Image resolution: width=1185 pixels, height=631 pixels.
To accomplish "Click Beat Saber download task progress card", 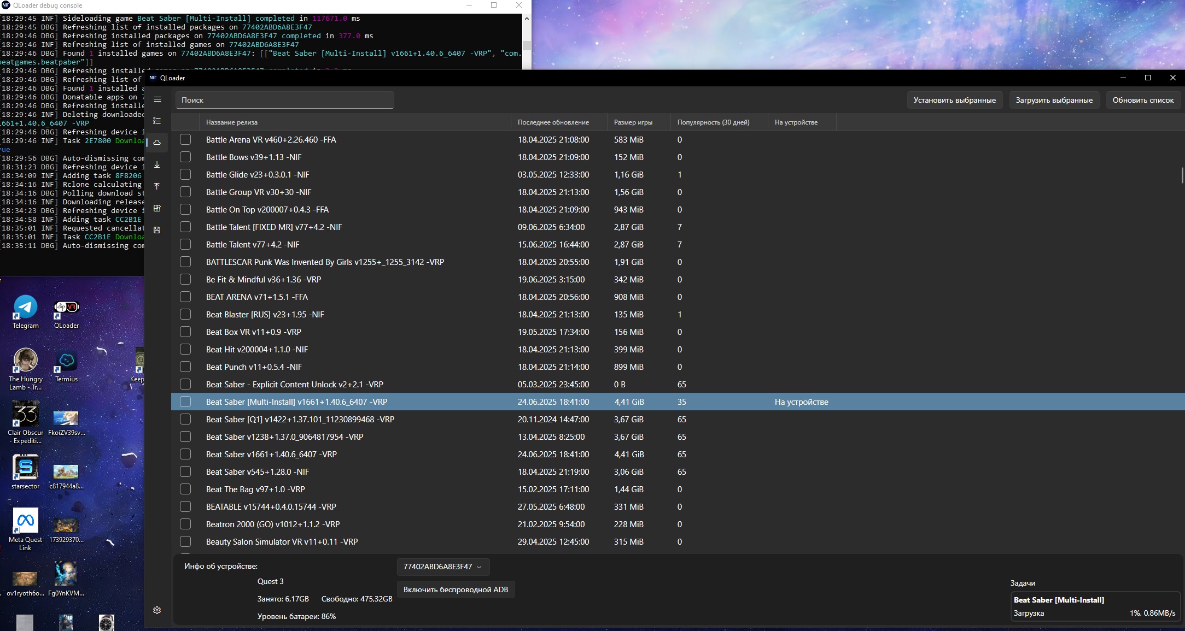I will click(x=1094, y=606).
